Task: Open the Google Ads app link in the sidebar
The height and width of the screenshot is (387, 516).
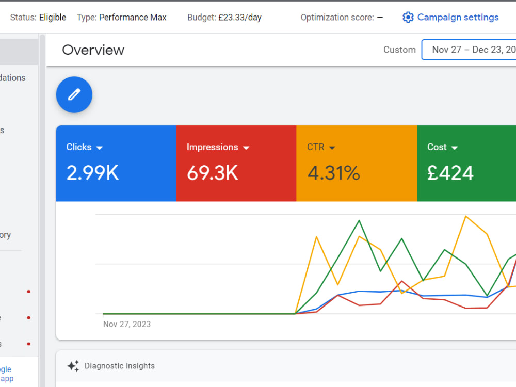Action: click(x=7, y=374)
